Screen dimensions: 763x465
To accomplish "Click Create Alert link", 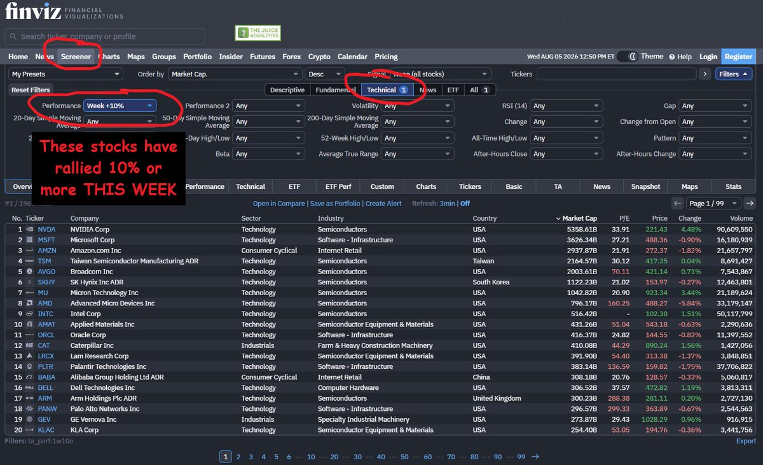I will pyautogui.click(x=383, y=204).
